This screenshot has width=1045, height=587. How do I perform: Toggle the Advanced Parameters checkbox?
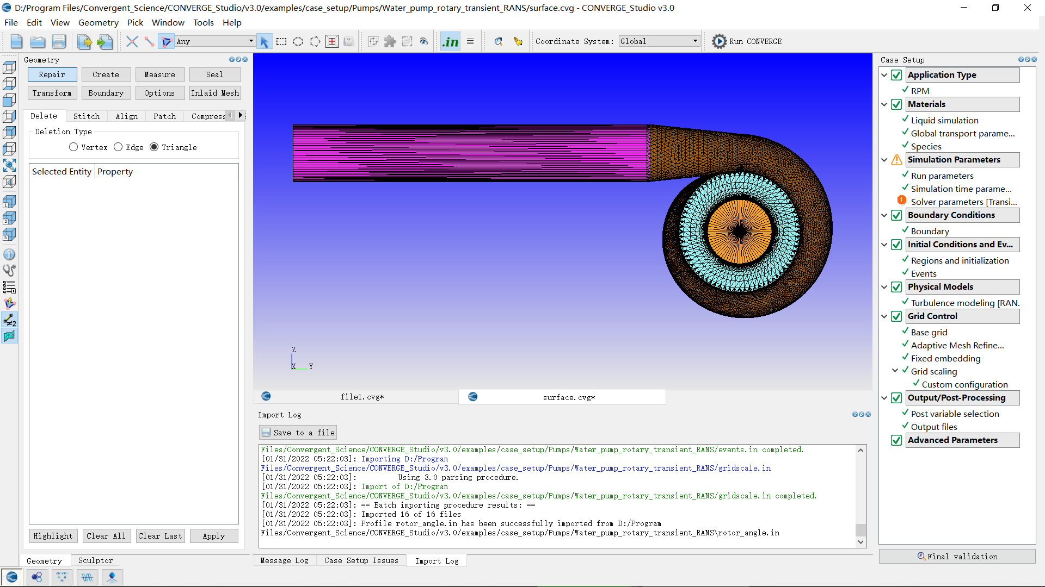point(896,440)
